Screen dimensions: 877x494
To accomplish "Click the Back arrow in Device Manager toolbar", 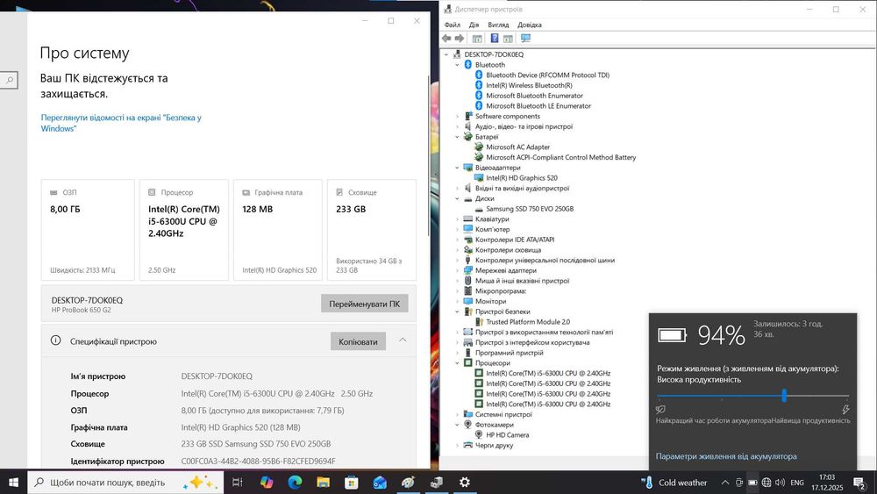I will pos(446,38).
